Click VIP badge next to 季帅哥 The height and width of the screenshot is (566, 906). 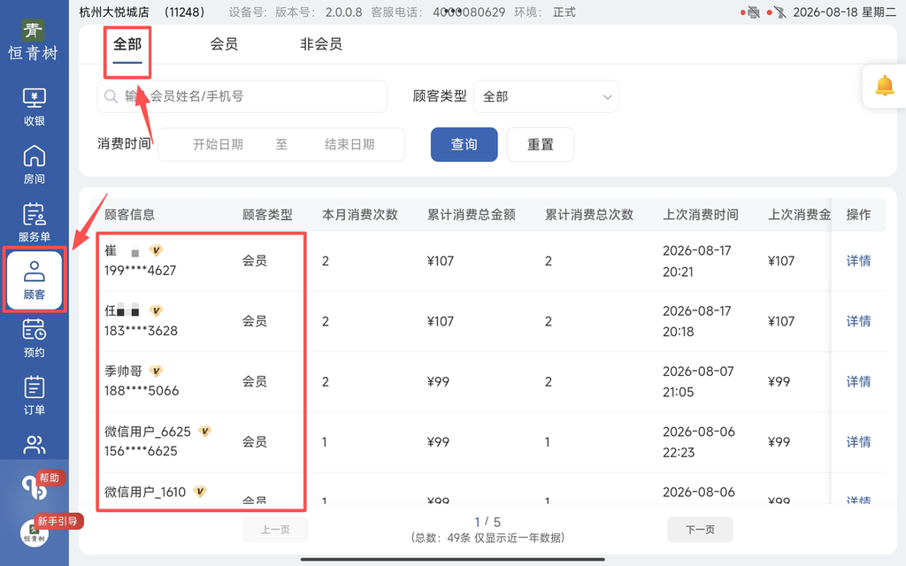tap(156, 371)
